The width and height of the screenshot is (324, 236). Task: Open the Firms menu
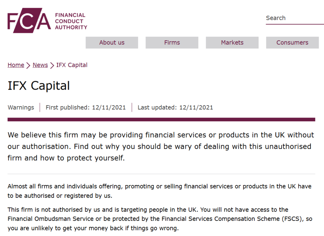point(172,43)
